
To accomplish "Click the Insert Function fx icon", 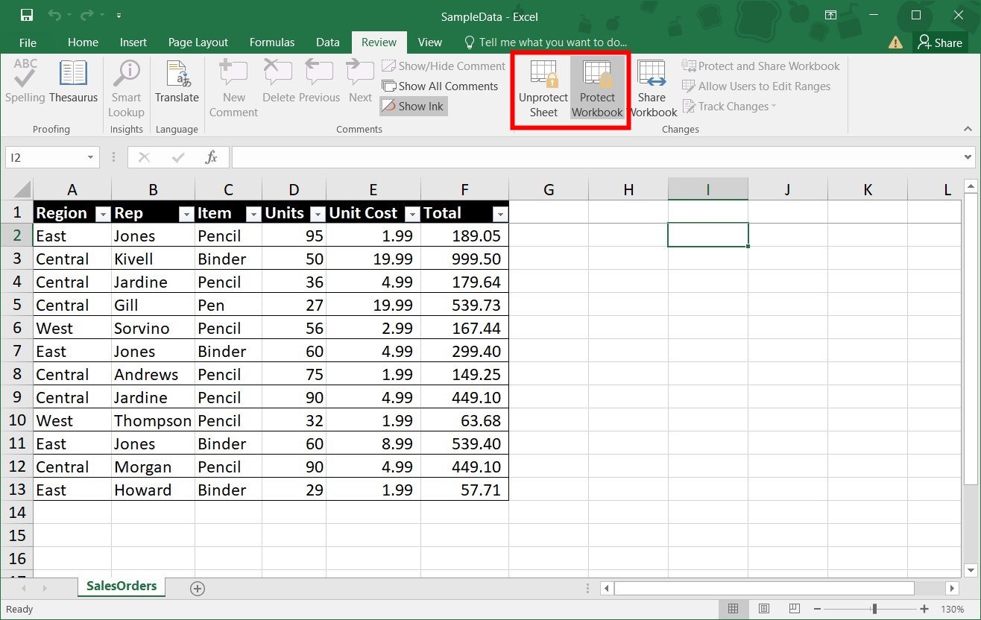I will 212,157.
